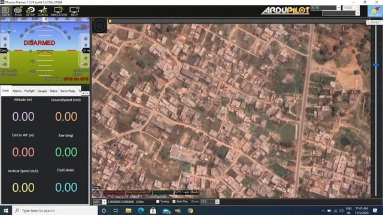The width and height of the screenshot is (383, 215).
Task: Click the satellite map view
Action: pyautogui.click(x=231, y=110)
